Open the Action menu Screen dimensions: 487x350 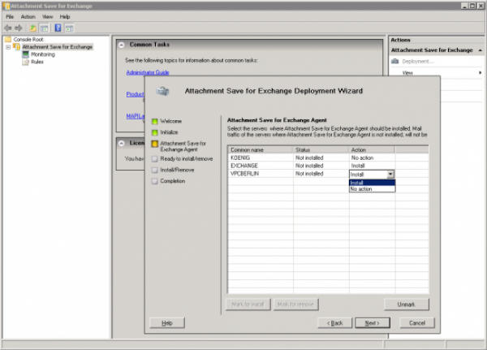tap(28, 16)
